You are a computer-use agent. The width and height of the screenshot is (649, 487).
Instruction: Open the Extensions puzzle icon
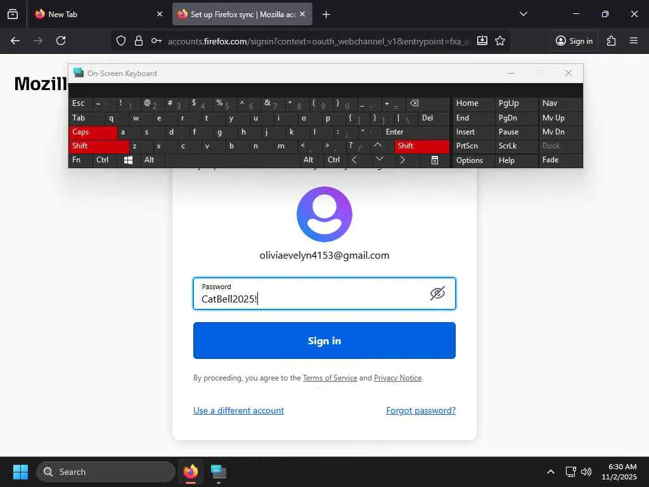click(x=611, y=41)
